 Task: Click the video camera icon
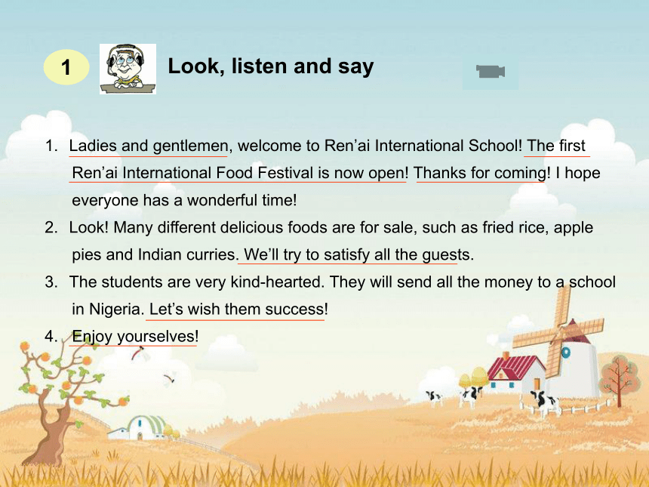[491, 72]
